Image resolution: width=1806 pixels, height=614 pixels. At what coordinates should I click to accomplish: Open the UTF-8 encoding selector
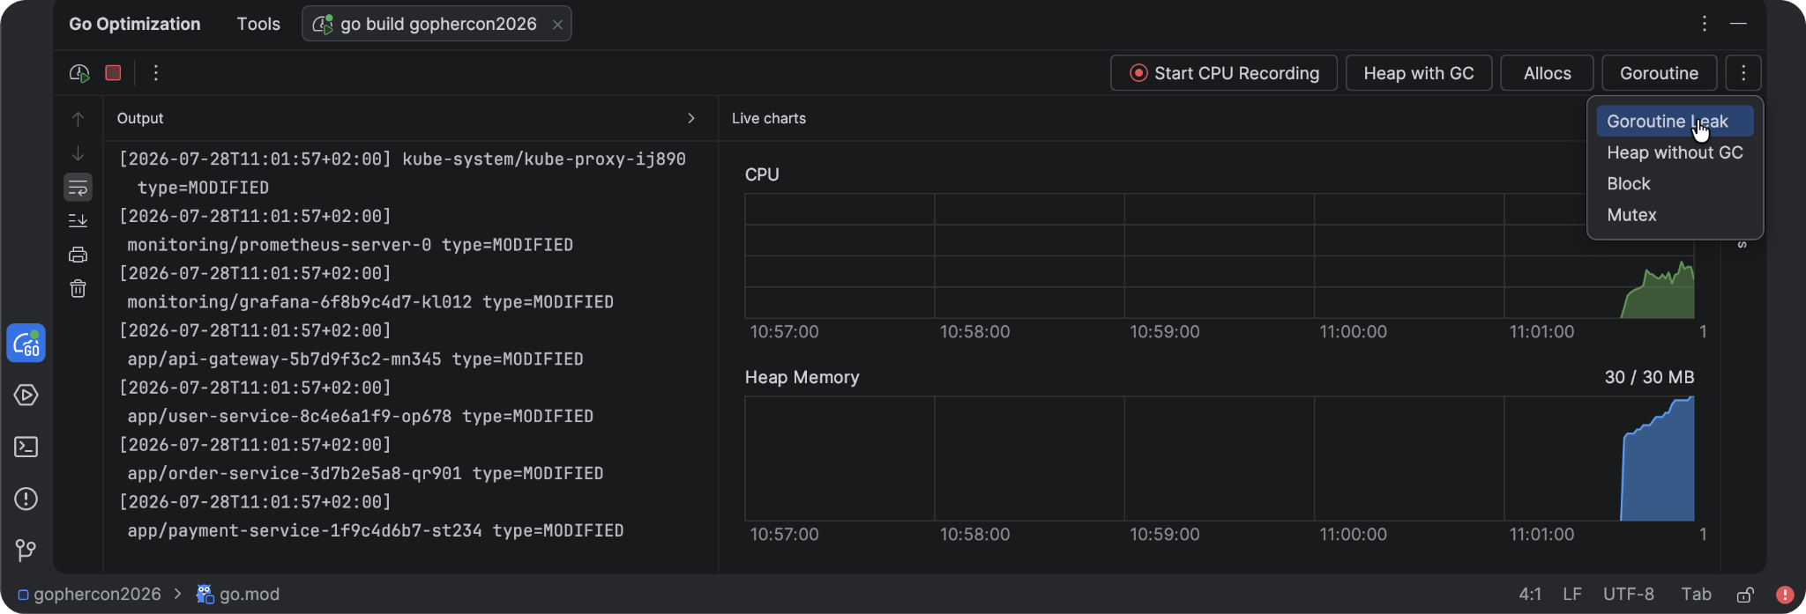tap(1628, 594)
